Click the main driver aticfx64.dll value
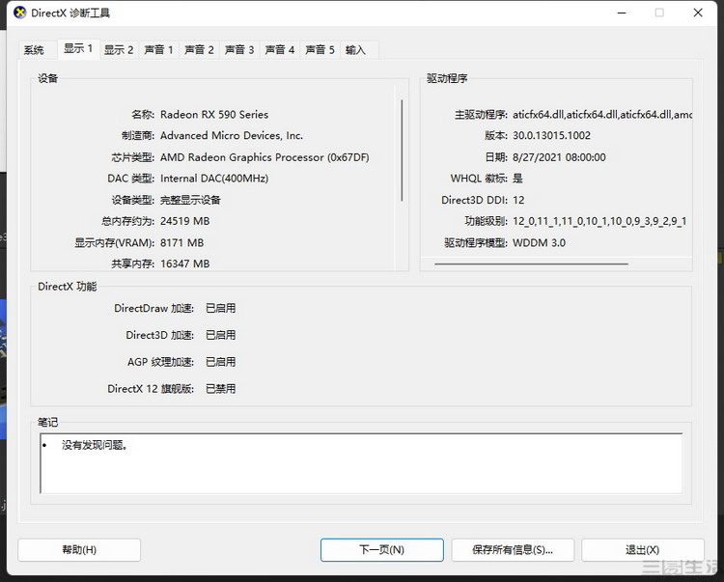The height and width of the screenshot is (582, 724). pos(602,115)
